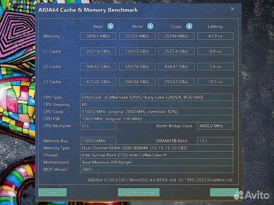Click the Copy column info icon
Image resolution: width=274 pixels, height=205 pixels.
coord(189,26)
